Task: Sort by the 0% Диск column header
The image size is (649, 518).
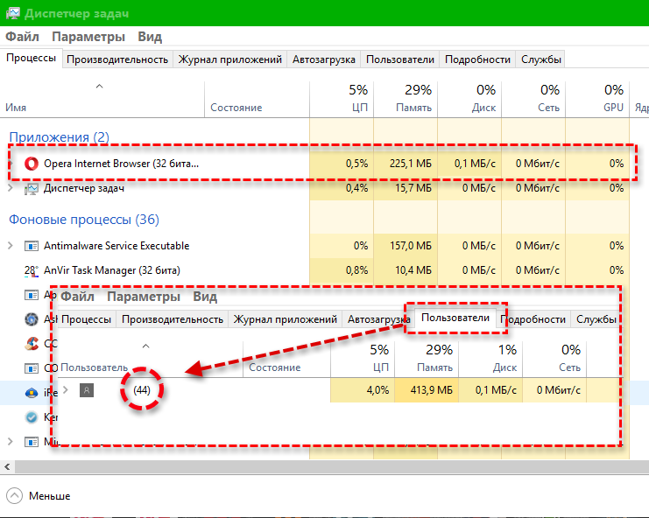Action: point(469,100)
